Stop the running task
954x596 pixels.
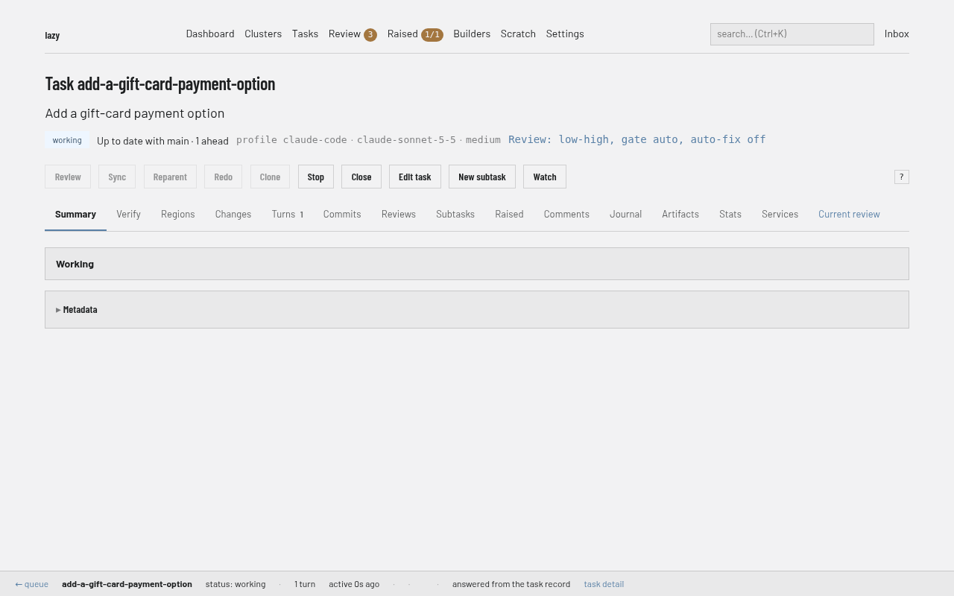point(316,177)
